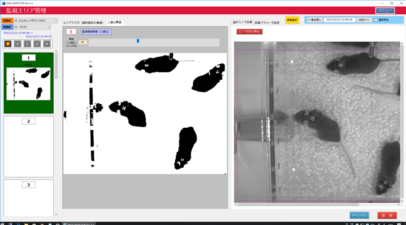Screen dimensions: 406x225
Task: Click the area list scroll down arrow
Action: [x=56, y=214]
